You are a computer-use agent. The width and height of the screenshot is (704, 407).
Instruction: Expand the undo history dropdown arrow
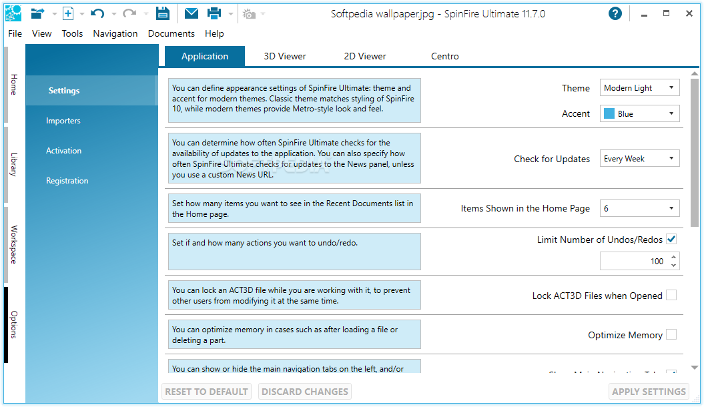click(113, 14)
